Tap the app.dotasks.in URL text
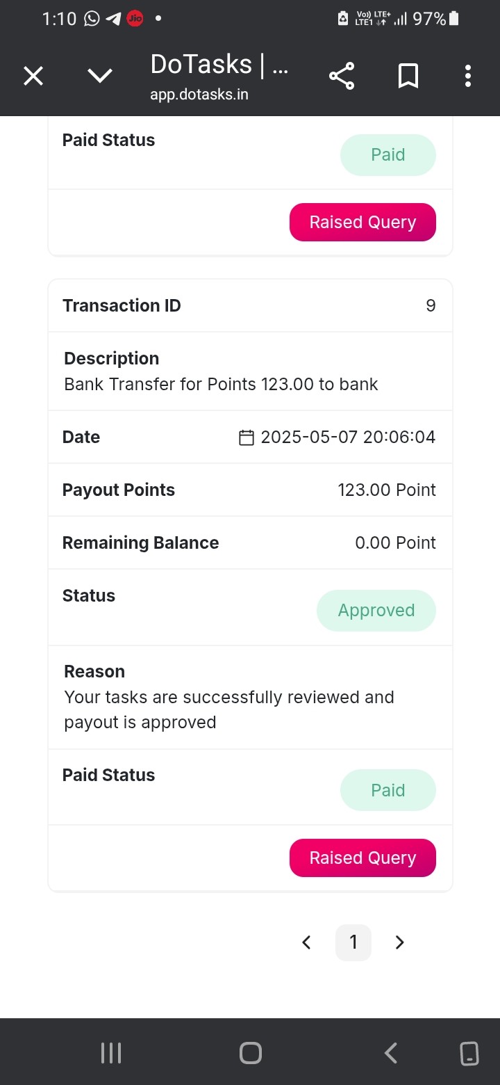Image resolution: width=500 pixels, height=1085 pixels. [199, 95]
